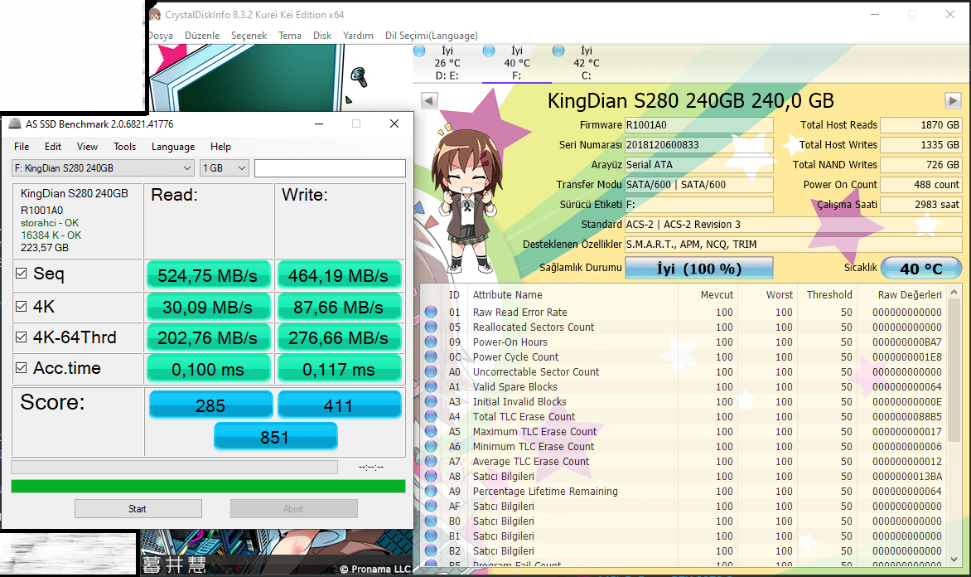This screenshot has height=577, width=971.
Task: Open the drive selection dropdown in AS SSD
Action: coord(103,168)
